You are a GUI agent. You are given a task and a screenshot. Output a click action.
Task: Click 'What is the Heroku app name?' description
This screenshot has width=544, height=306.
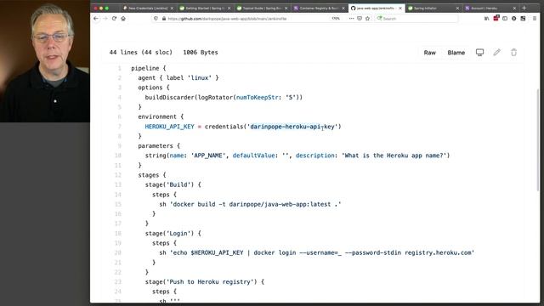click(394, 156)
